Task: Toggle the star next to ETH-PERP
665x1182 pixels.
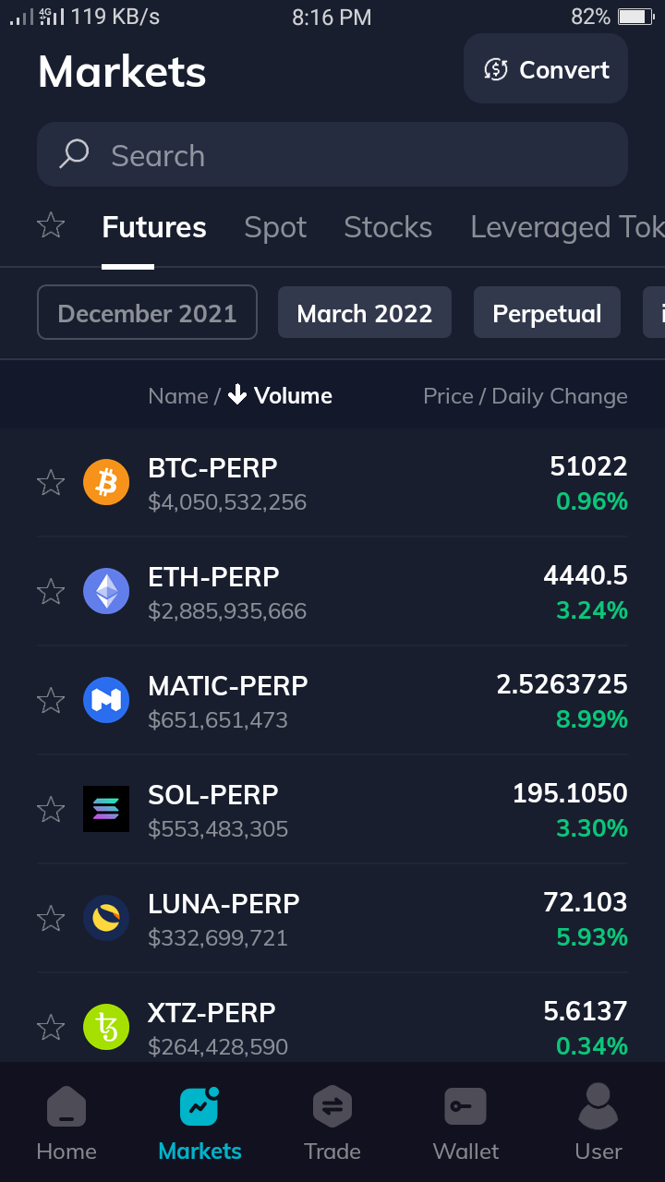Action: (51, 591)
